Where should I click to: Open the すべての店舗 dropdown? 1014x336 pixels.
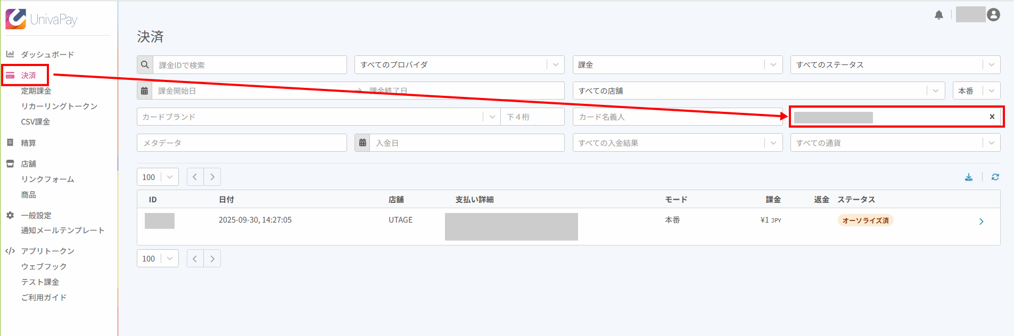(x=759, y=91)
